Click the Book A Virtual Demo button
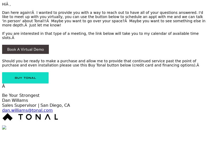Viewport: 209px width, 157px height. (25, 49)
